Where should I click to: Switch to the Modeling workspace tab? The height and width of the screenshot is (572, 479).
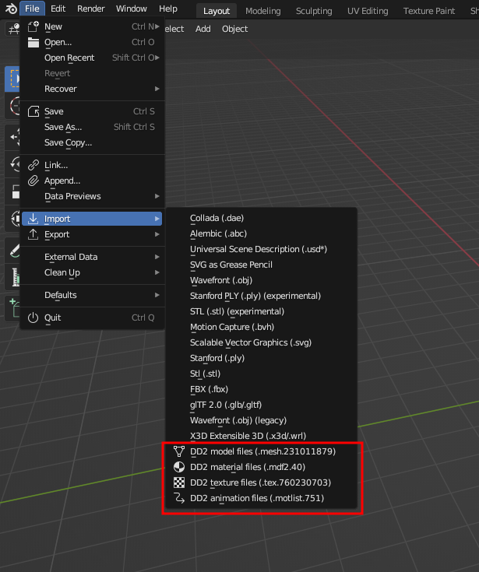263,11
